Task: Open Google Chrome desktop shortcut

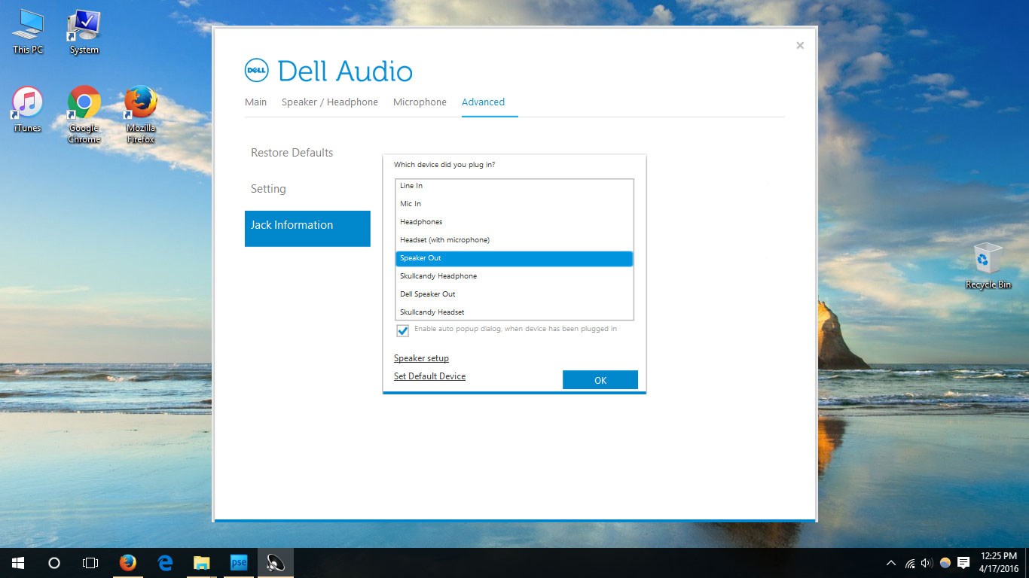Action: (84, 114)
